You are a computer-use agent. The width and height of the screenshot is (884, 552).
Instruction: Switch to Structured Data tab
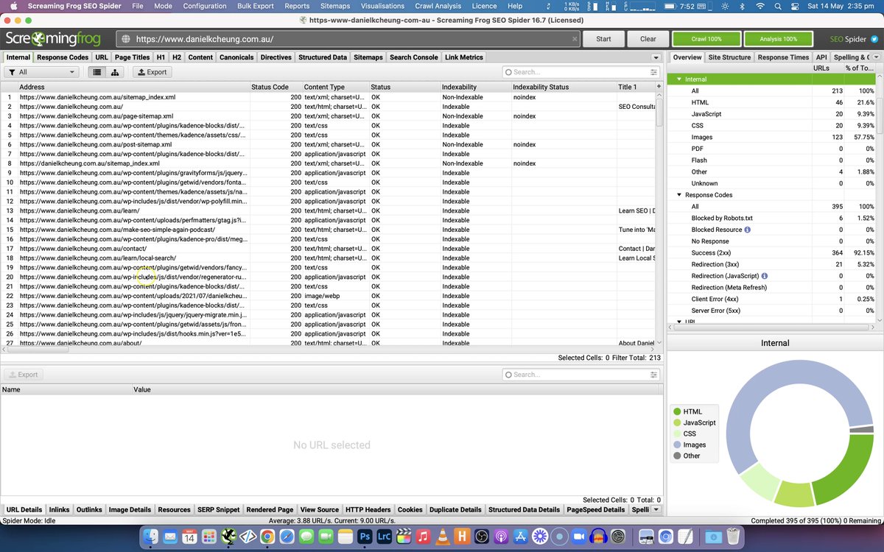pyautogui.click(x=323, y=57)
